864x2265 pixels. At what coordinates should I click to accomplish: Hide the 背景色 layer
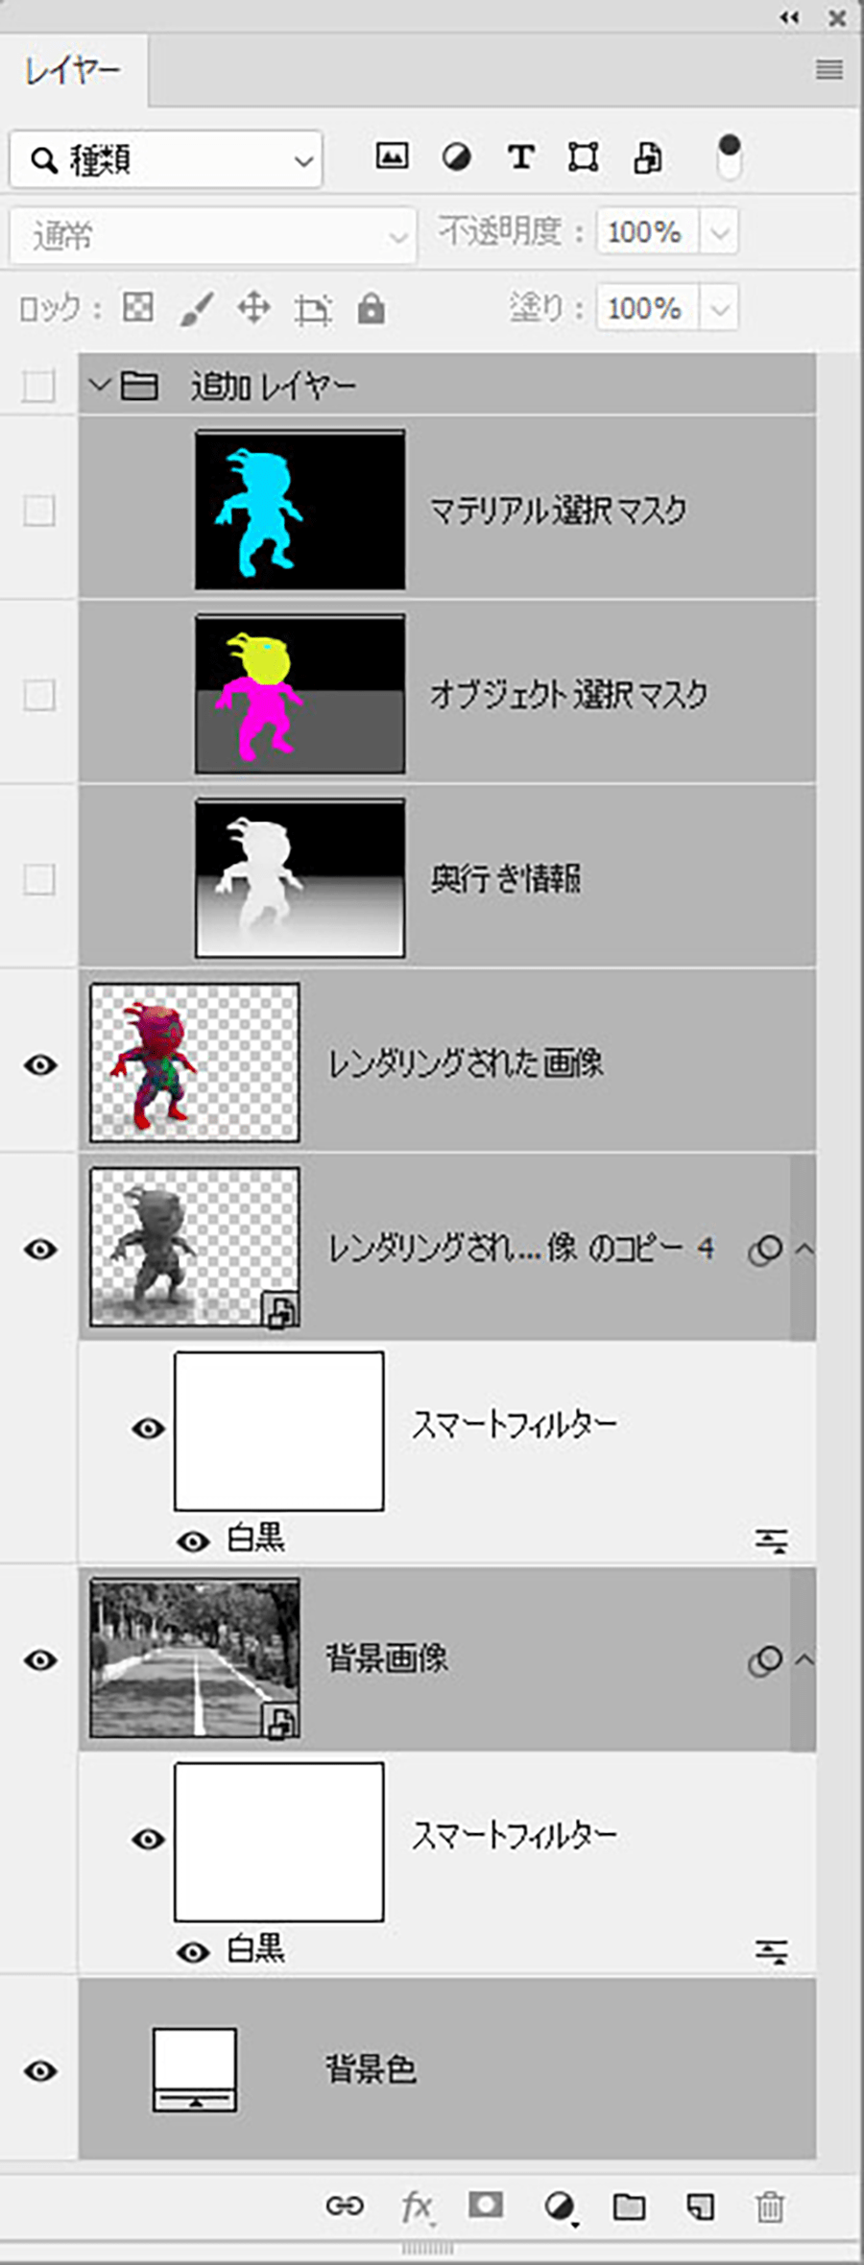point(39,2070)
